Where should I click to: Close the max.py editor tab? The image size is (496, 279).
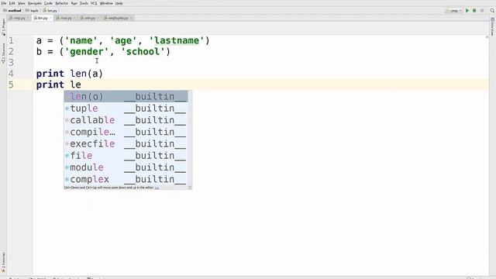pyautogui.click(x=74, y=18)
